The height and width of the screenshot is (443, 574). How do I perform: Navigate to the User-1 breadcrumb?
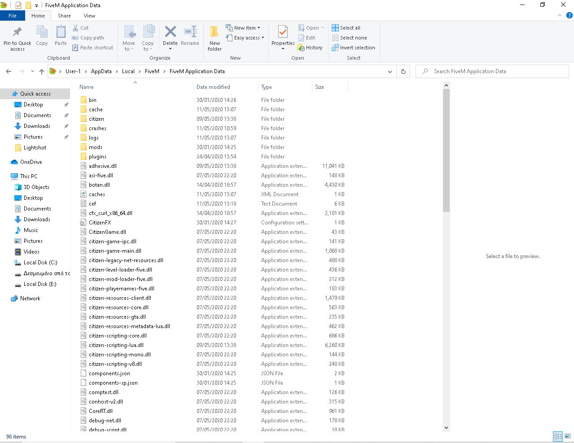coord(73,71)
